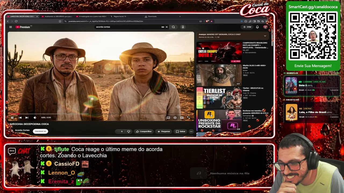Click the CHAT speech bubble icon

pyautogui.click(x=12, y=151)
